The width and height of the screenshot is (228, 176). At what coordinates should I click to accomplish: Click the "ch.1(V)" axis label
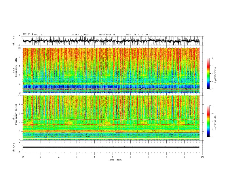click(x=14, y=41)
